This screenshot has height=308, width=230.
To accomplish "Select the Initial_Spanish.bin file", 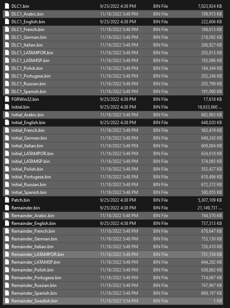I will pyautogui.click(x=113, y=192).
